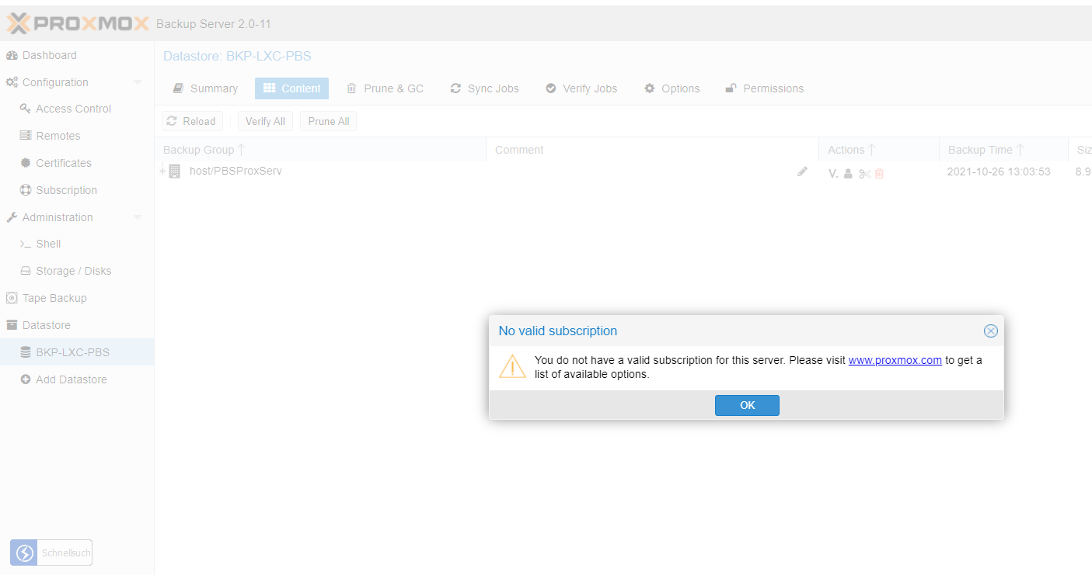Sort by Backup Time column header
This screenshot has width=1092, height=575.
coord(1003,150)
